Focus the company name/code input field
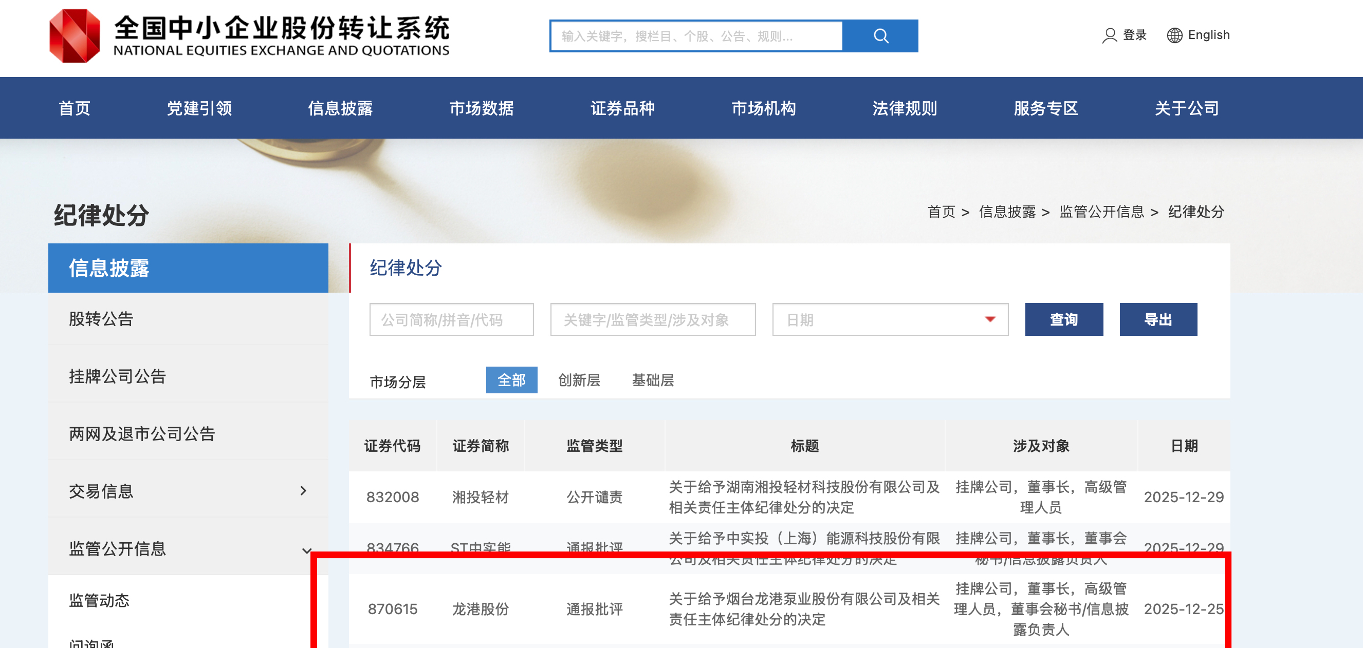 pos(451,319)
